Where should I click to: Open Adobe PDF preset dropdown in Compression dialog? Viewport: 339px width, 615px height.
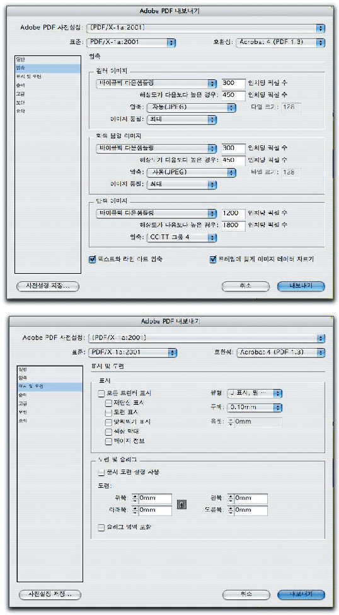pos(206,28)
